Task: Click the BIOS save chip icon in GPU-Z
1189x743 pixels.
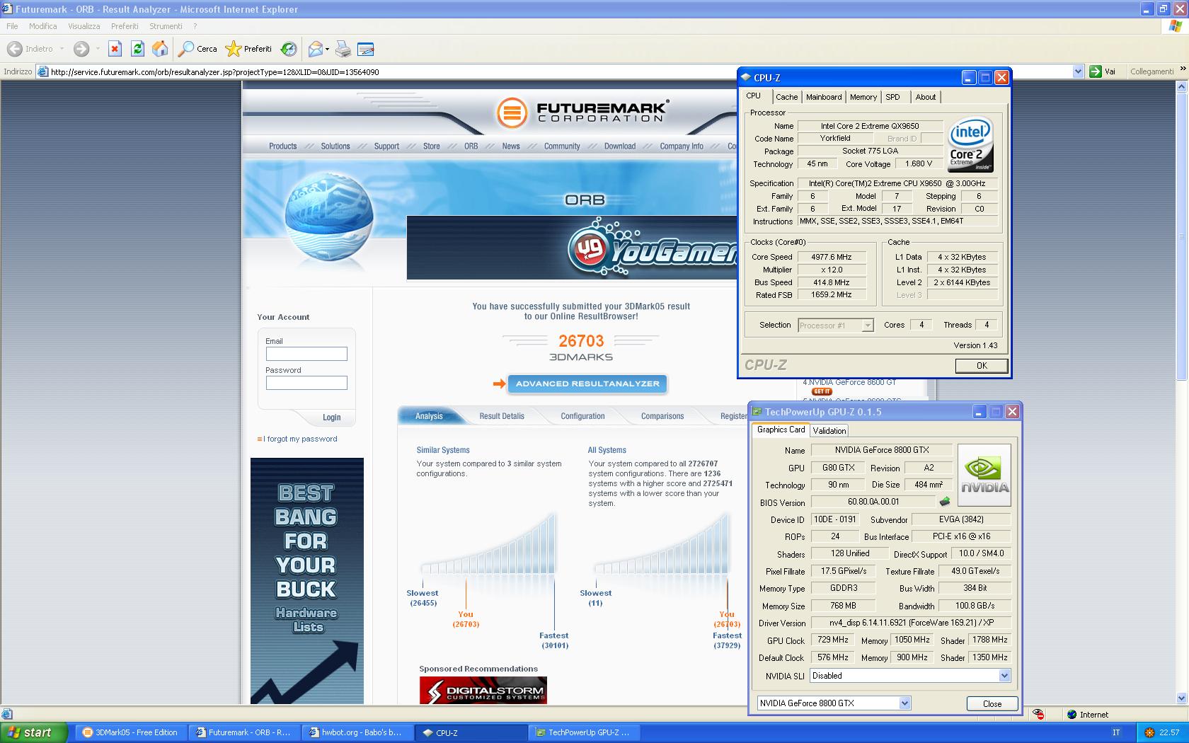Action: 944,502
